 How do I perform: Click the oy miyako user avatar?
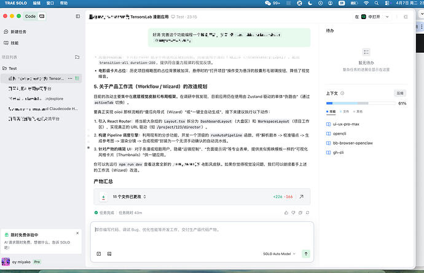coord(6,262)
